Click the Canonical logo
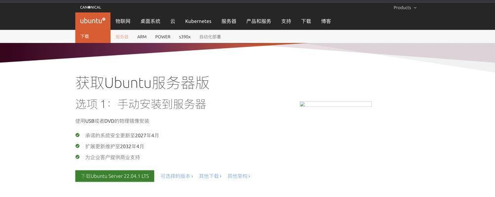The width and height of the screenshot is (495, 197). (91, 7)
